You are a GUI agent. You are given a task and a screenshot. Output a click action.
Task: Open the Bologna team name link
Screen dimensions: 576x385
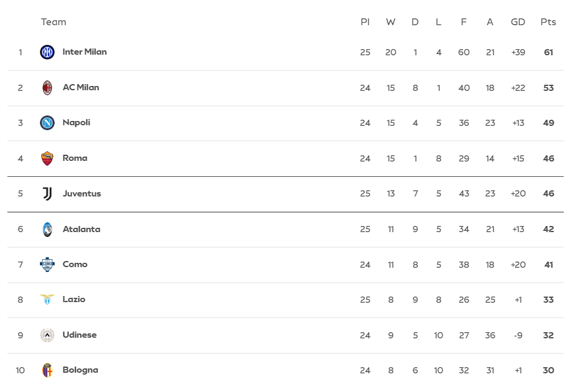[x=80, y=370]
